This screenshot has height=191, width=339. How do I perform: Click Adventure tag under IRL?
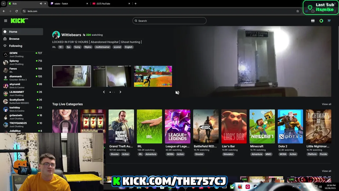point(151,154)
